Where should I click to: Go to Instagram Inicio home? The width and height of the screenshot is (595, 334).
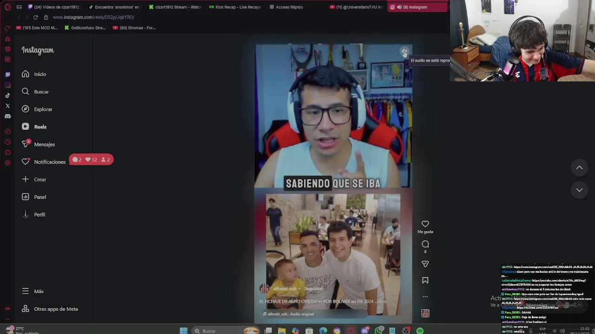33,74
